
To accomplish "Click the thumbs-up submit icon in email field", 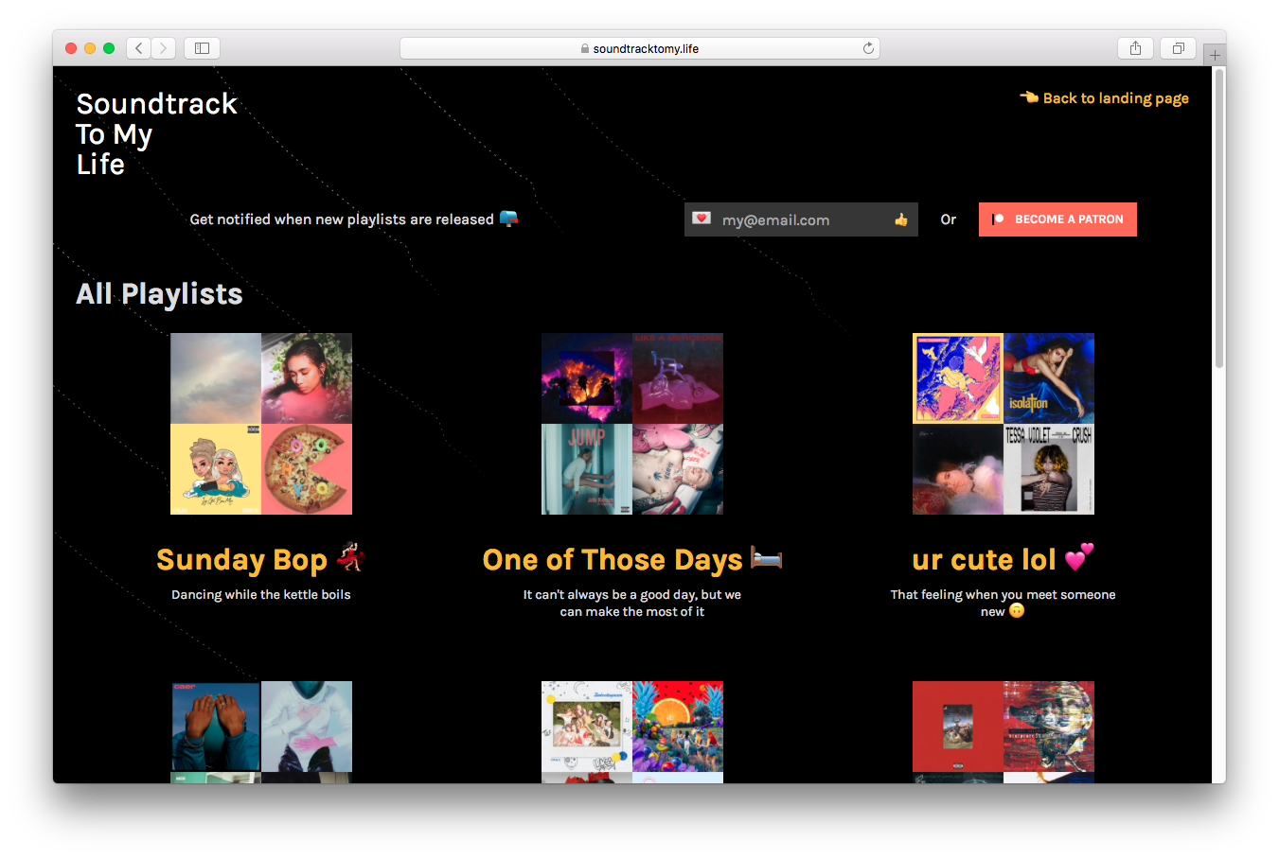I will 900,219.
